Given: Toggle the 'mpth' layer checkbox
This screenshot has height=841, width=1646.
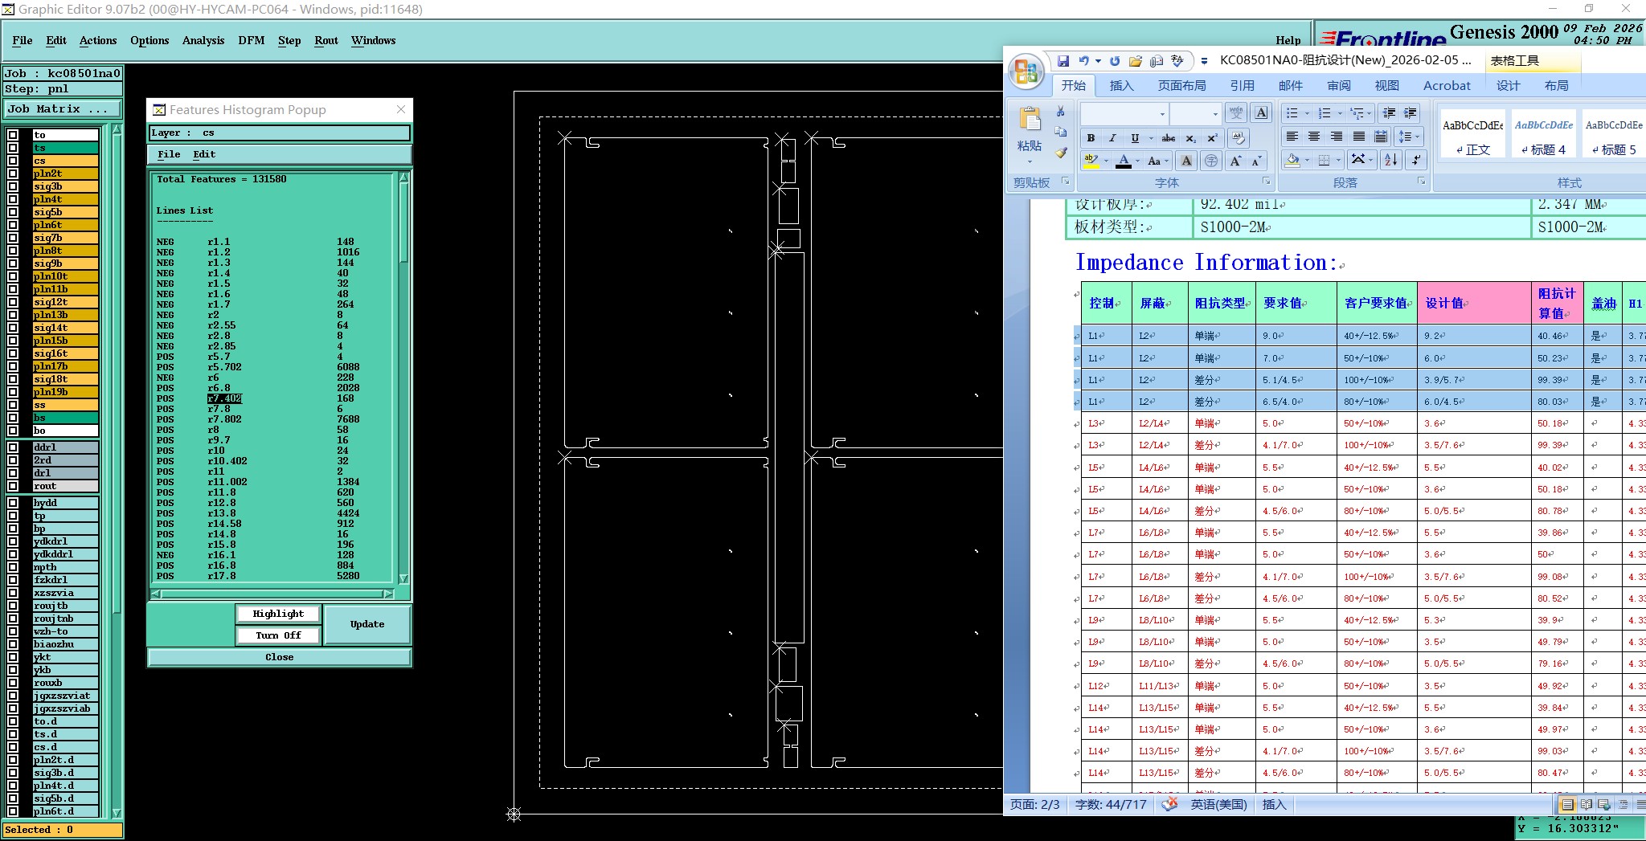Looking at the screenshot, I should pyautogui.click(x=13, y=567).
